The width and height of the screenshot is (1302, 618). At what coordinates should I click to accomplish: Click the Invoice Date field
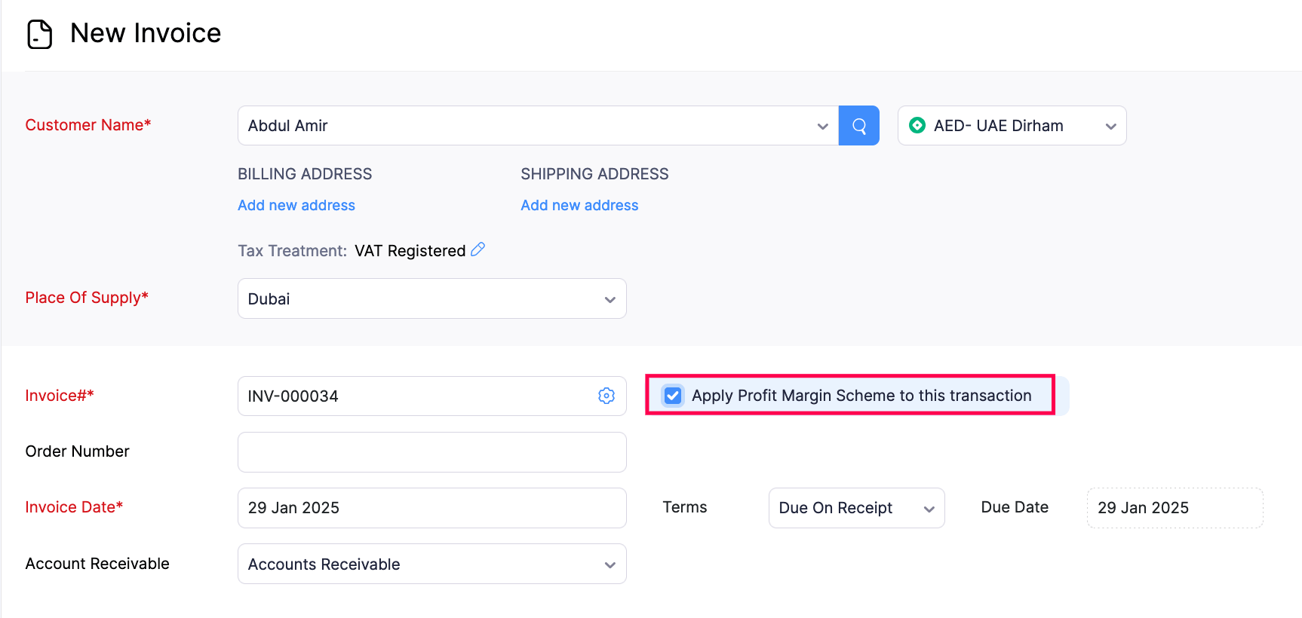431,508
